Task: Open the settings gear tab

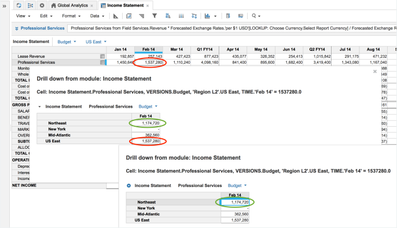Action: (x=42, y=5)
